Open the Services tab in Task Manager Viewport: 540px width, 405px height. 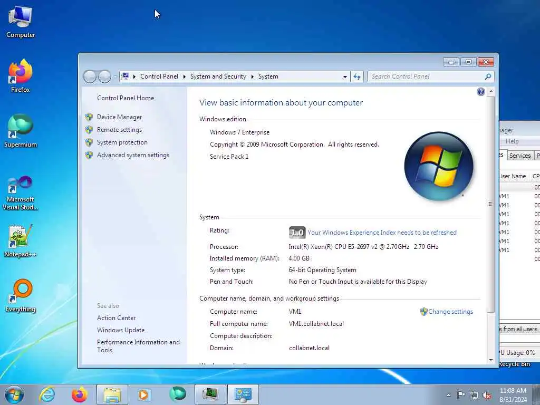519,156
